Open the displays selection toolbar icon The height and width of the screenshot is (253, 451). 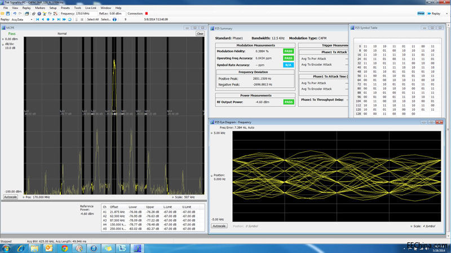click(26, 13)
